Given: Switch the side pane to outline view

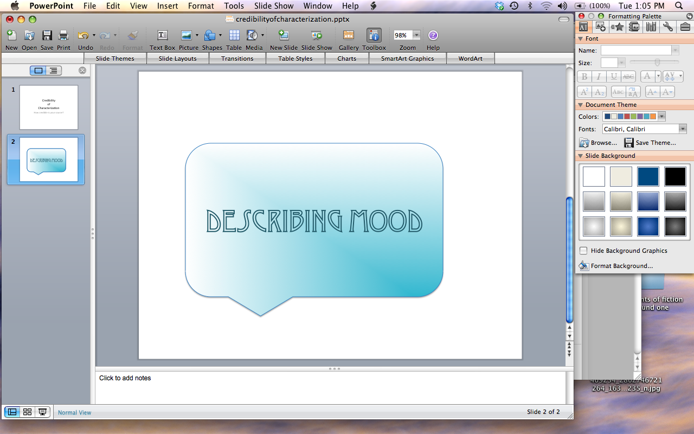Looking at the screenshot, I should pos(54,71).
